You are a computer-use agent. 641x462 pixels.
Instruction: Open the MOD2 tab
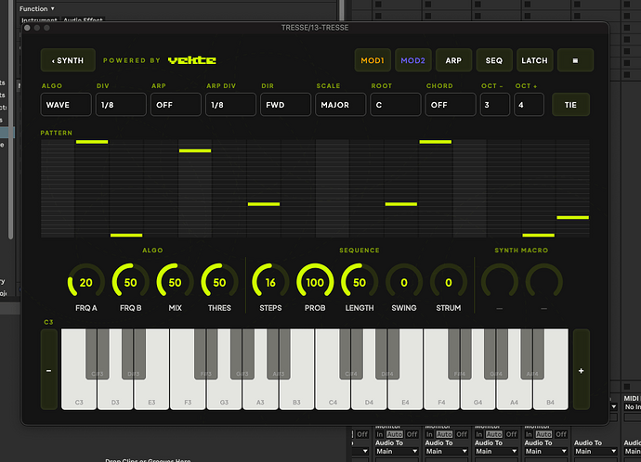pyautogui.click(x=412, y=60)
